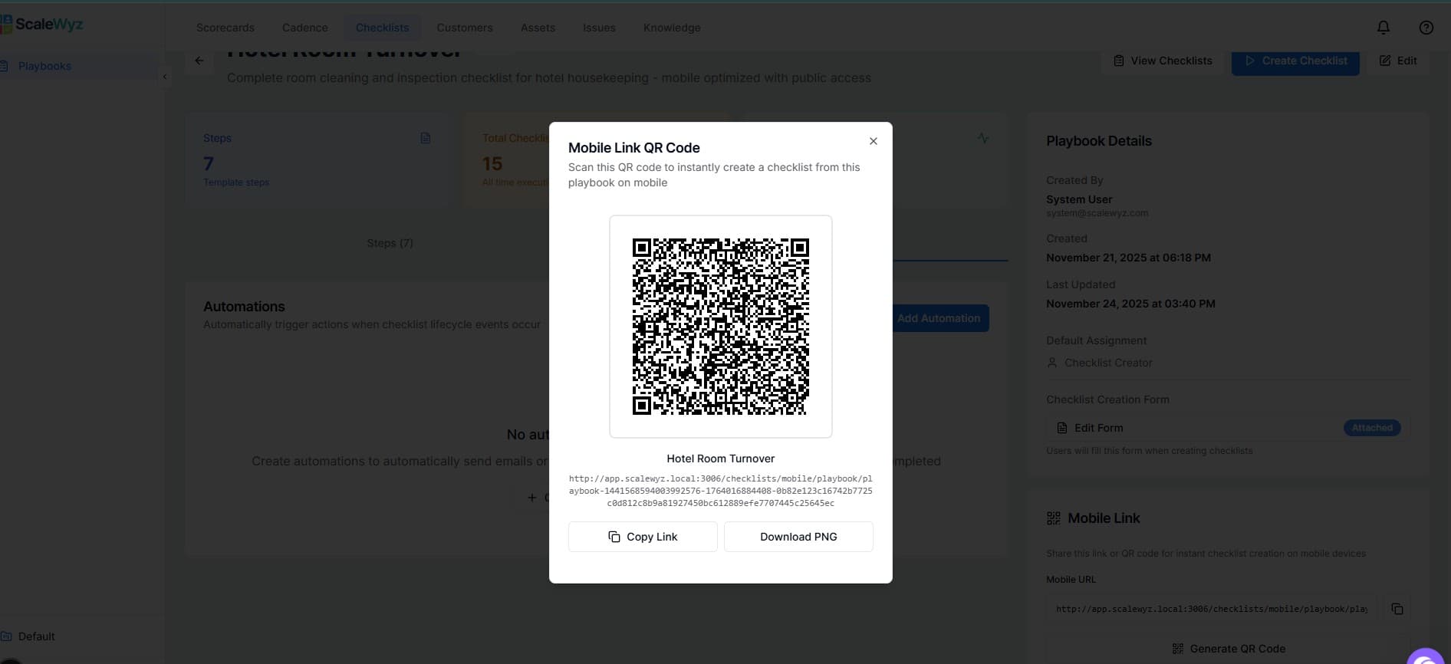Click the Copy Link clipboard icon

[x=614, y=537]
